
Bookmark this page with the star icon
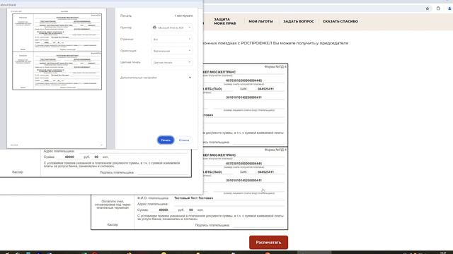428,8
